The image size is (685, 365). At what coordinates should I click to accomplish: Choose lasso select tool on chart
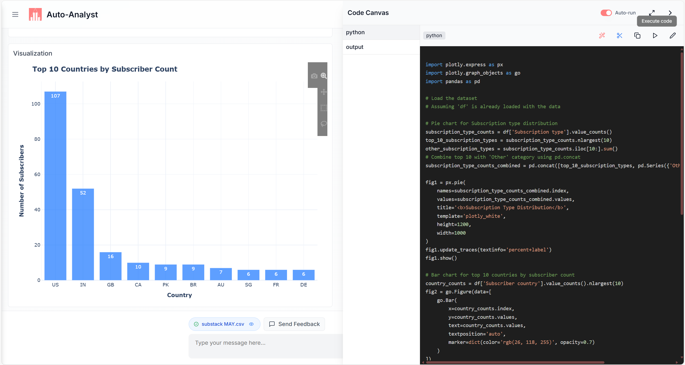(324, 124)
